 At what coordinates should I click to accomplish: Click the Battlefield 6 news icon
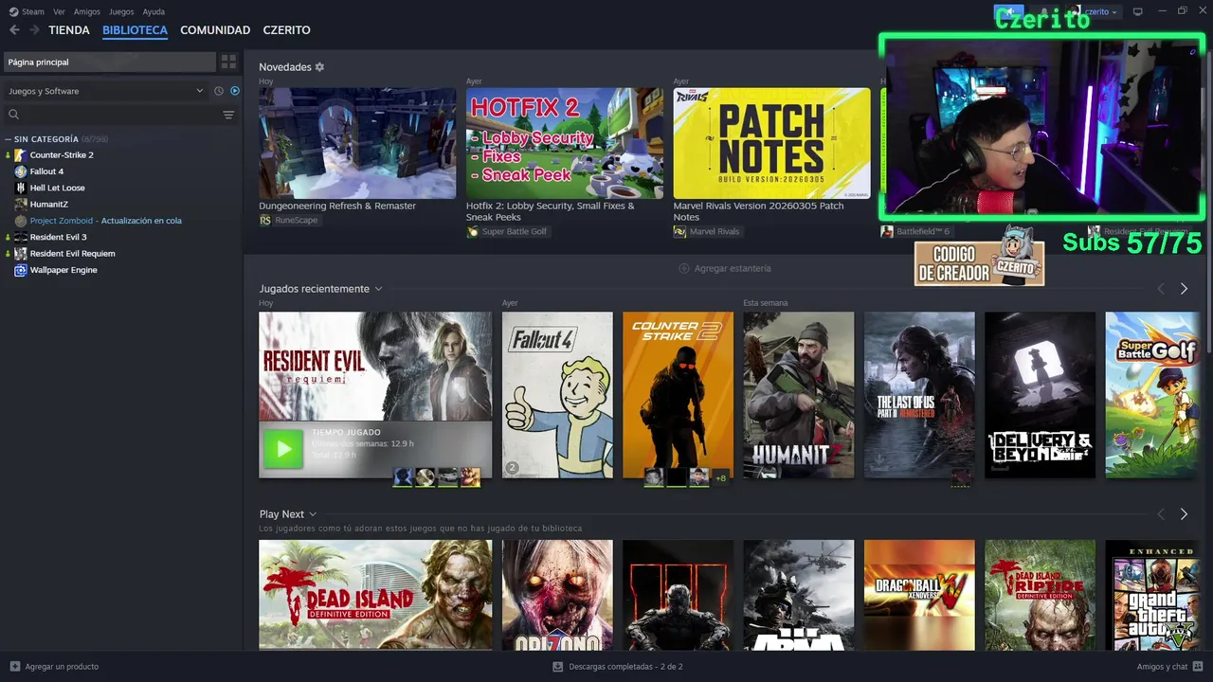[887, 231]
